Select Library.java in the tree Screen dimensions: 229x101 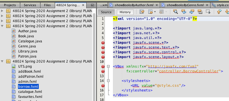[28, 51]
